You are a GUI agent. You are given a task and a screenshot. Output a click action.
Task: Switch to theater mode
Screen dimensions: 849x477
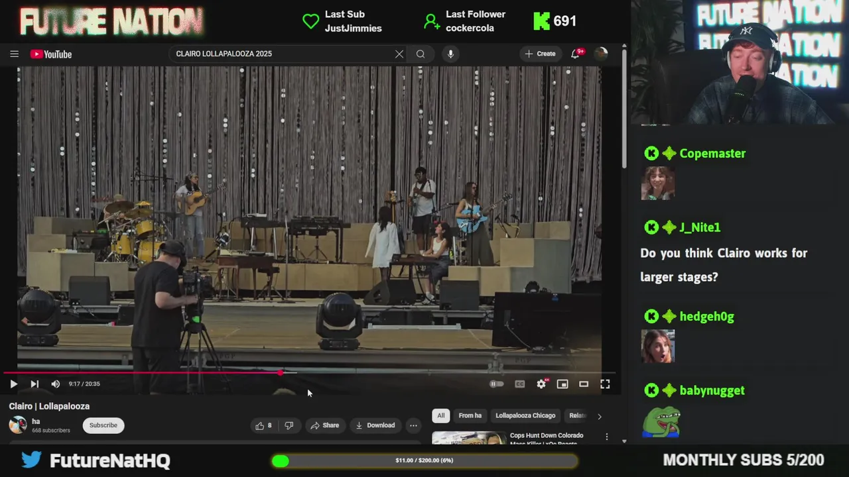tap(584, 384)
